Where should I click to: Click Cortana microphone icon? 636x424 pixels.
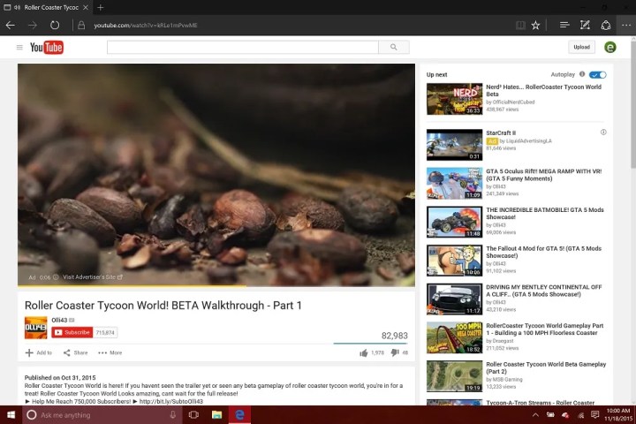(x=173, y=414)
